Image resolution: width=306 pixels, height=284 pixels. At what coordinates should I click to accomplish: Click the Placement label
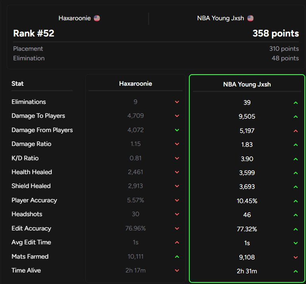coord(28,49)
